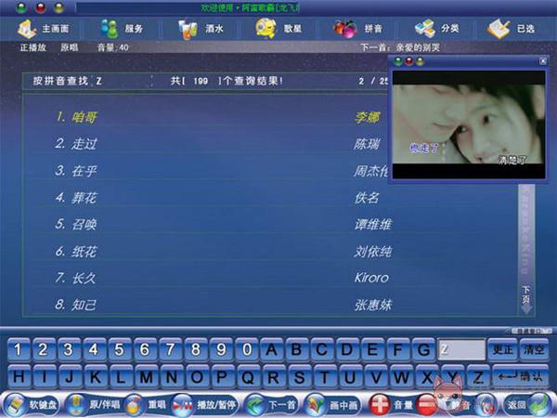Toggle the 软键盘 soft keyboard
The width and height of the screenshot is (557, 418).
pyautogui.click(x=32, y=405)
